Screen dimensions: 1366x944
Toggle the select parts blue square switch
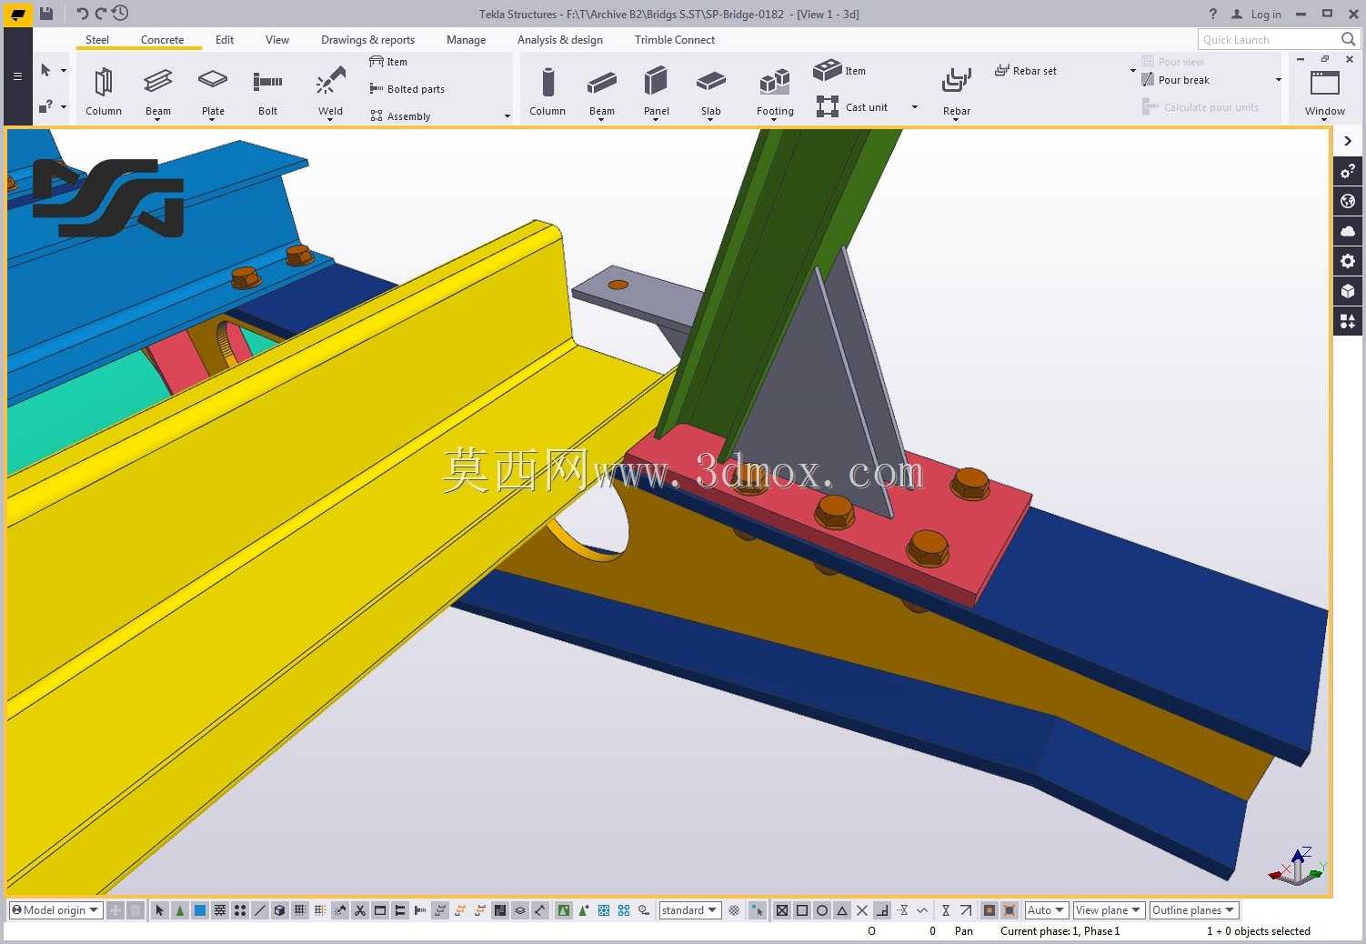tap(200, 910)
